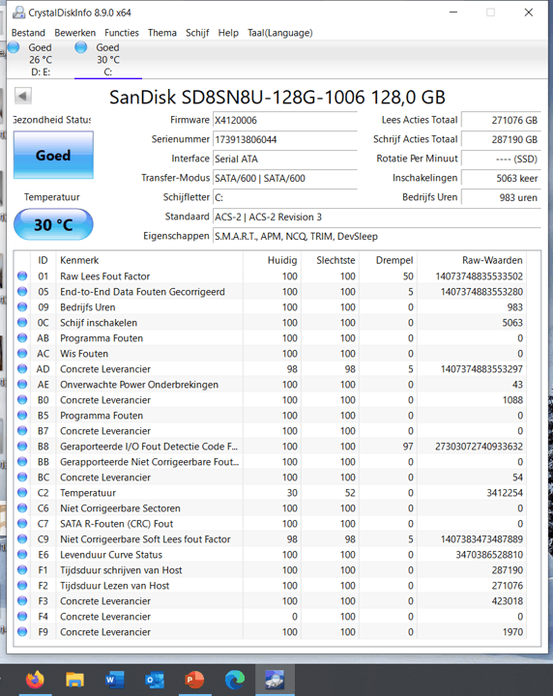Click status orb of End-to-End Data Fouten row
This screenshot has height=696, width=553.
tap(22, 292)
